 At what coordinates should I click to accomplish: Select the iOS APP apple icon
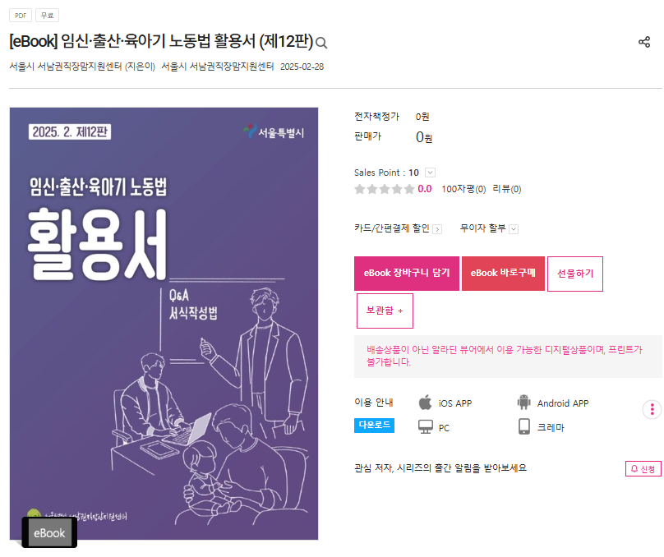(425, 402)
